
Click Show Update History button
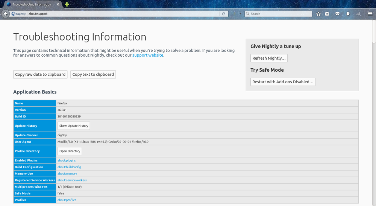pyautogui.click(x=74, y=126)
